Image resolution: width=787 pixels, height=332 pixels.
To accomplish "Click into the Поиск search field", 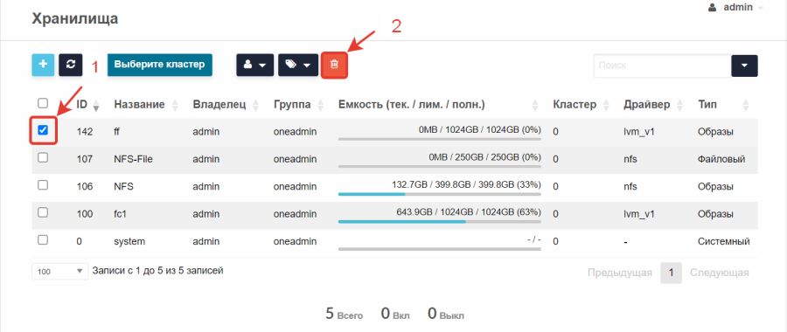I will [662, 66].
